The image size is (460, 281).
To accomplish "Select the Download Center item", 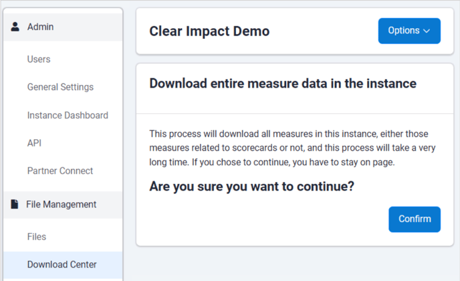I will click(x=62, y=264).
